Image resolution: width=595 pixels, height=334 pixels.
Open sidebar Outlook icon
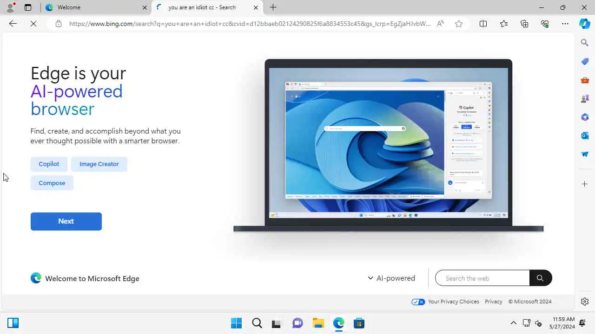(585, 135)
